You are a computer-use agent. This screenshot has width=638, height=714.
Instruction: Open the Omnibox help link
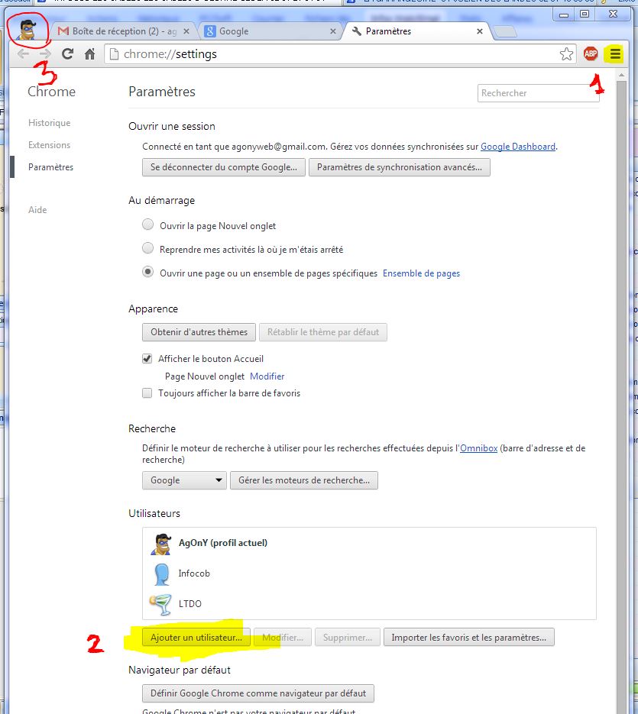pos(478,448)
